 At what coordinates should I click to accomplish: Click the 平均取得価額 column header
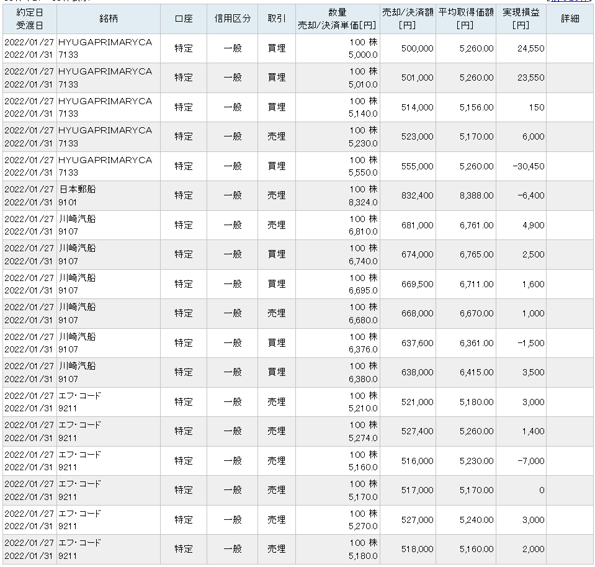465,19
